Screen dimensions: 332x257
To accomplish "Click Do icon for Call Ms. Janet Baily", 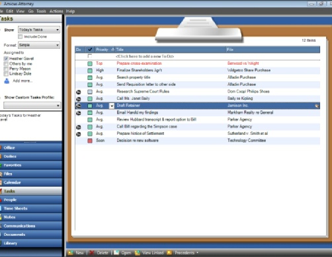I will coord(78,99).
